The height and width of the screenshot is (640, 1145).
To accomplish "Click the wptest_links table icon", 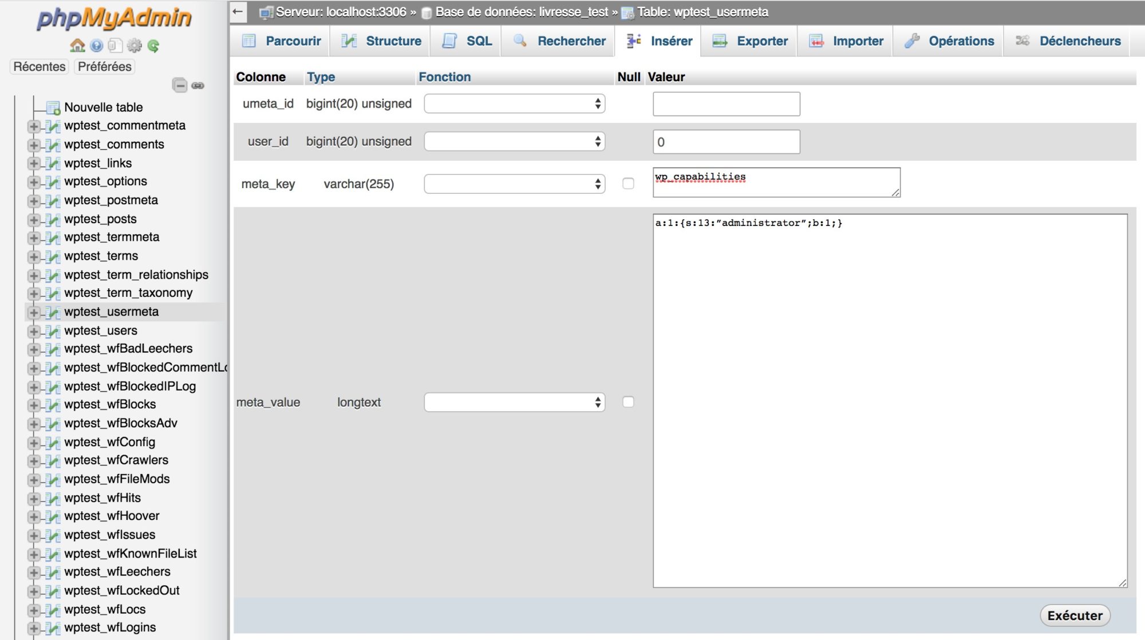I will tap(53, 164).
